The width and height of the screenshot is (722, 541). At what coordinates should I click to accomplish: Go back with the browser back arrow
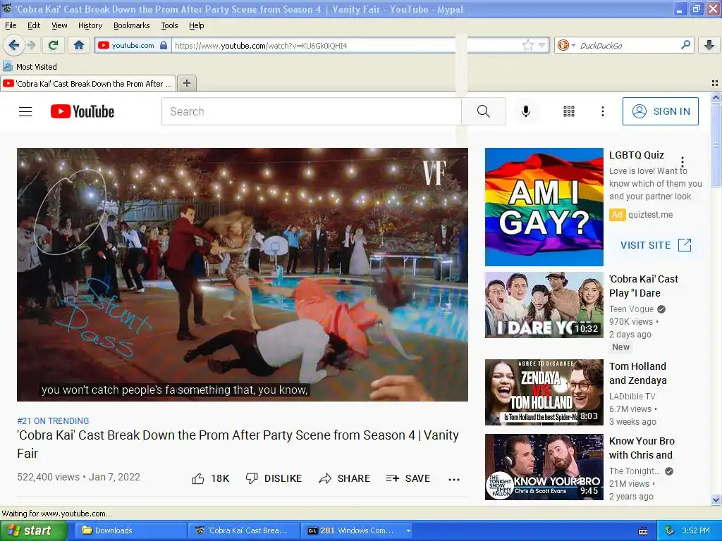[x=14, y=45]
